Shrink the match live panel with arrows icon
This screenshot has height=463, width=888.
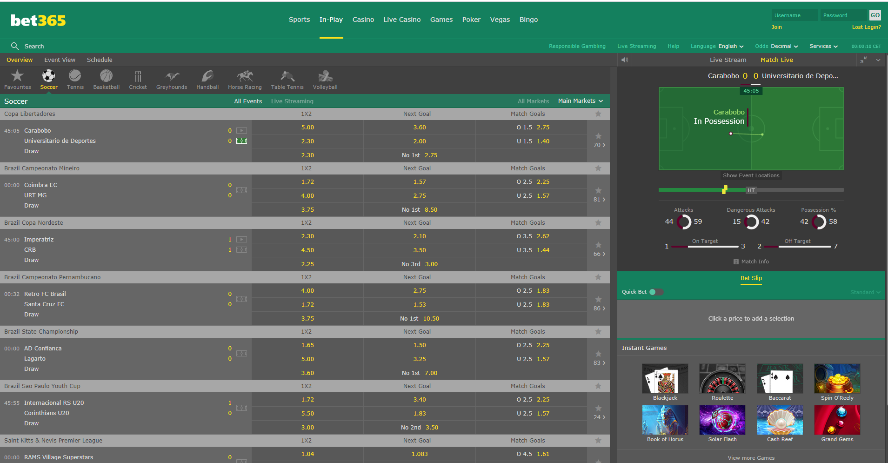pos(864,60)
